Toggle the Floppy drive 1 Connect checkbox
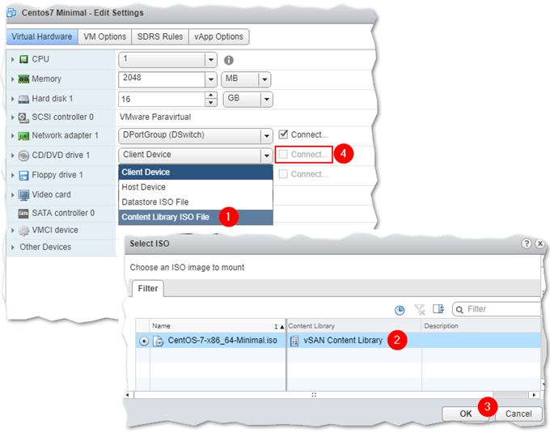 [283, 174]
